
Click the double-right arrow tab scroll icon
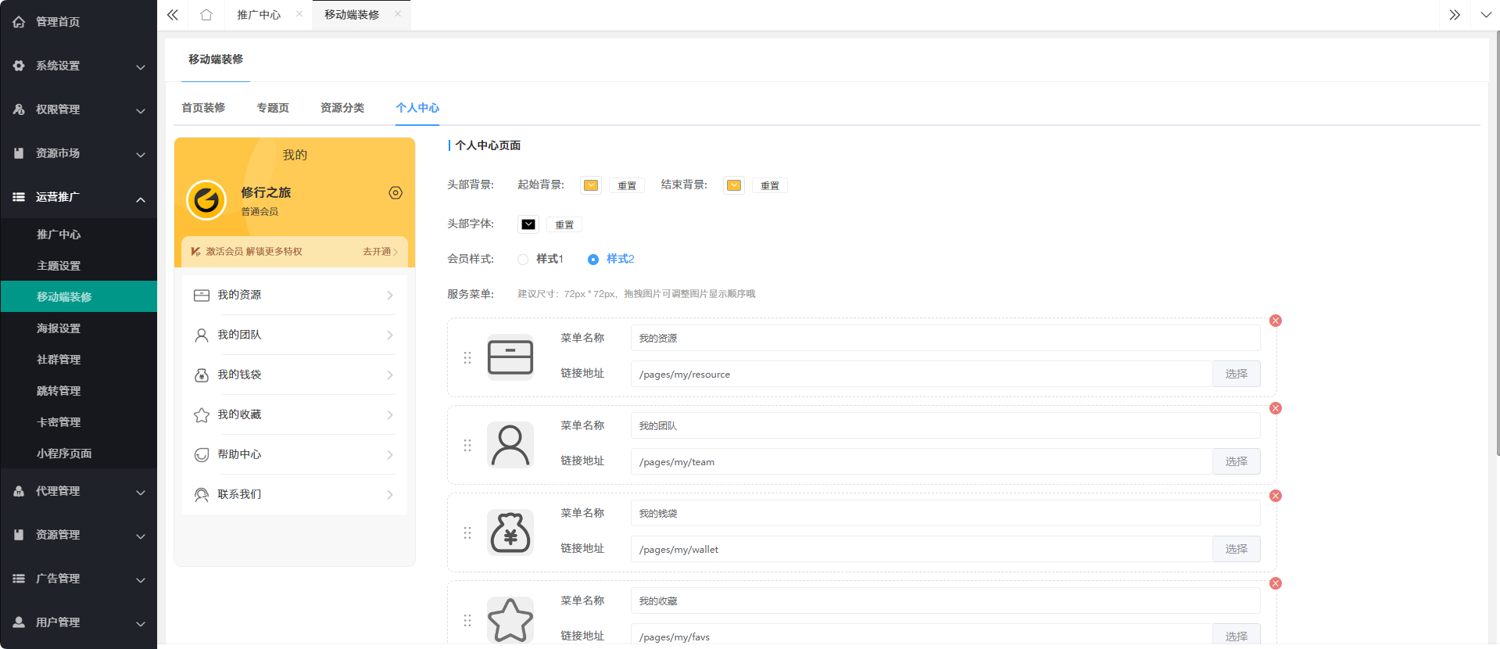click(1454, 15)
